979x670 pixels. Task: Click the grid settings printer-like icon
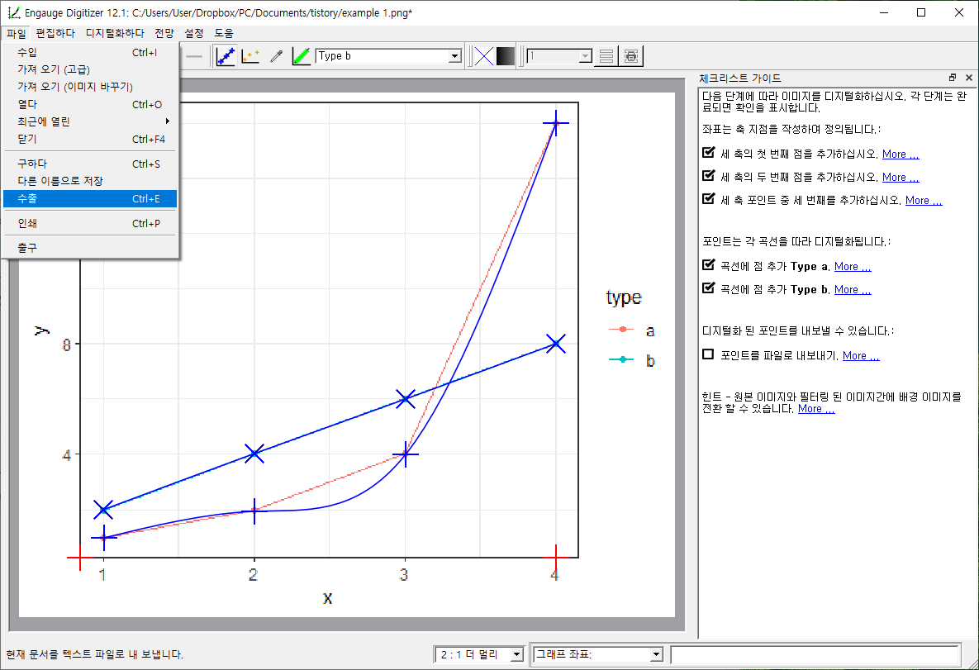[x=631, y=56]
